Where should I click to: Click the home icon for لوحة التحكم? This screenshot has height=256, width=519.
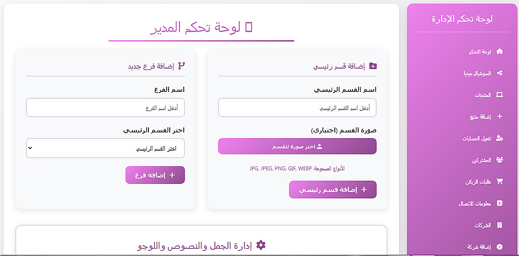500,51
